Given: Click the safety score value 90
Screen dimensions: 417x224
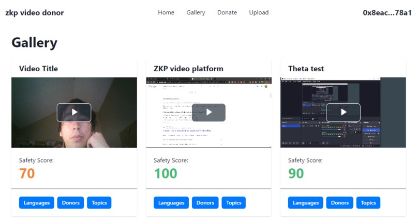Looking at the screenshot, I should point(296,173).
